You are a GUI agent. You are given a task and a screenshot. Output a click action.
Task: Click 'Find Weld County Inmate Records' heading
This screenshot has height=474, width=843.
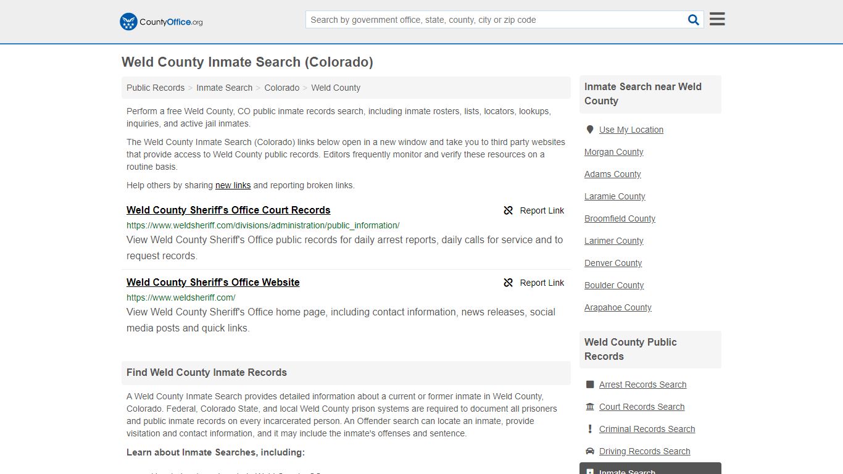pos(207,373)
